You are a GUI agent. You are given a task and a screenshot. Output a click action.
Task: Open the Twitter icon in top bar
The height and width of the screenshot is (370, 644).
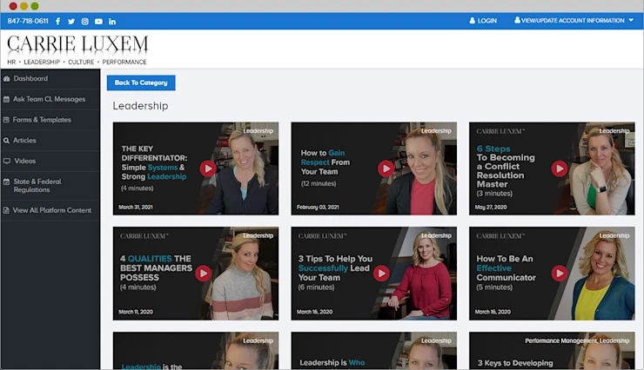pyautogui.click(x=71, y=22)
